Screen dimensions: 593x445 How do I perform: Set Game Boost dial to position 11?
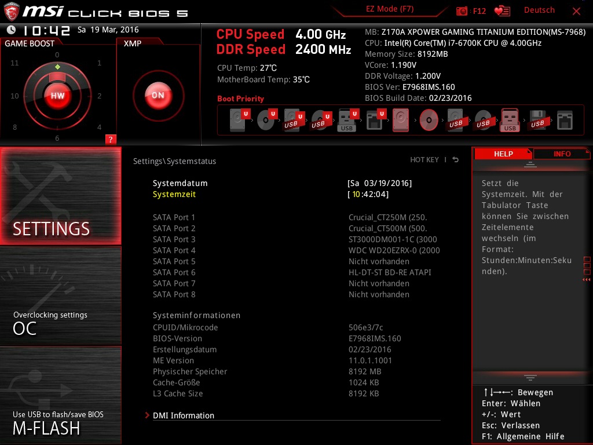pos(14,63)
